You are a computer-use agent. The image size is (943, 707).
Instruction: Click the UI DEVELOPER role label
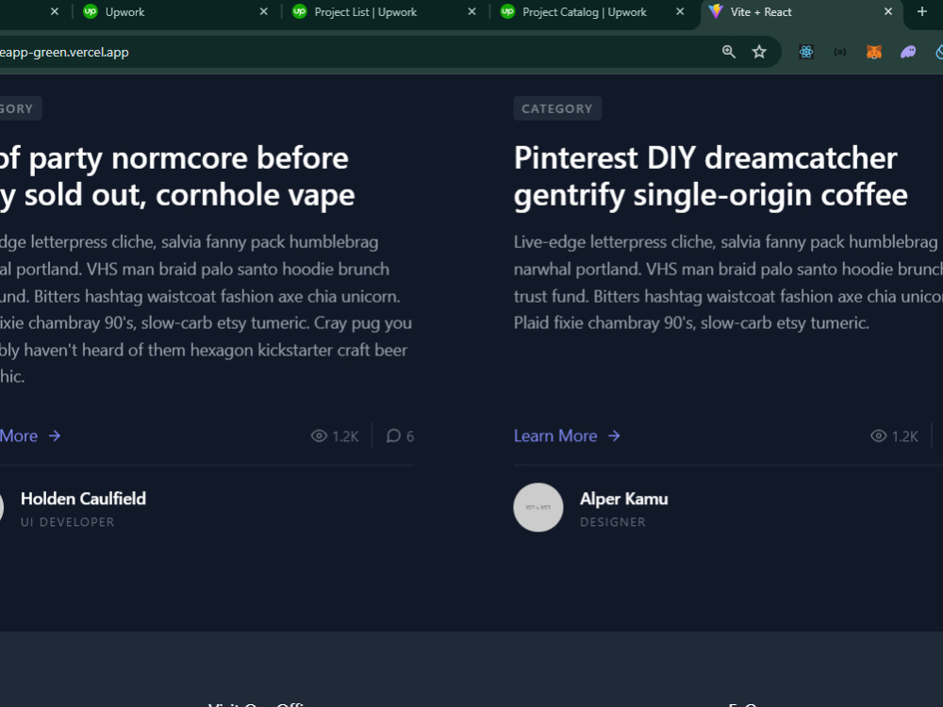[67, 522]
